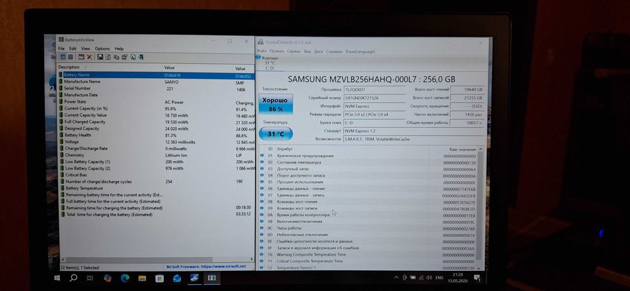The height and width of the screenshot is (291, 630).
Task: Select the Процент использования attribute row
Action: (368, 182)
